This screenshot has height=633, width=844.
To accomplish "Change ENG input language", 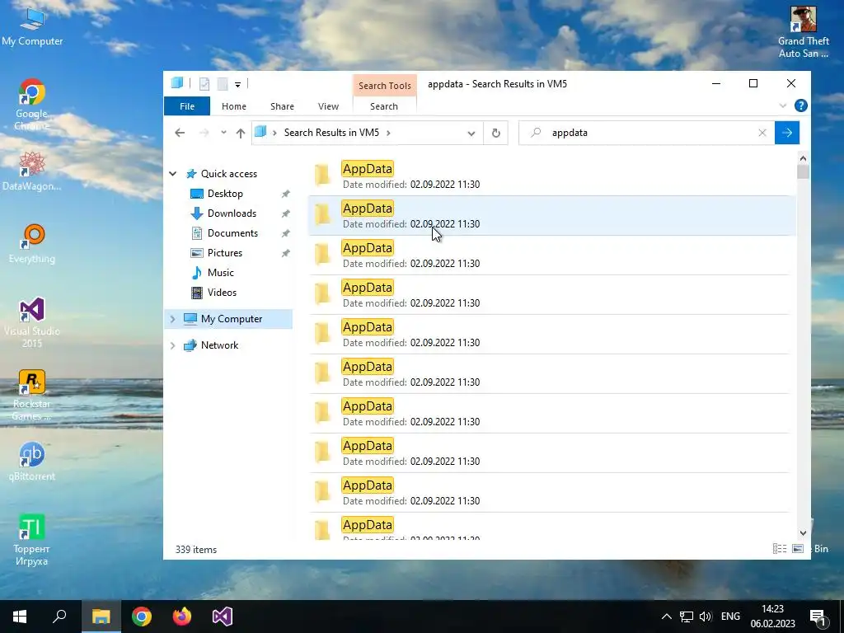I will tap(730, 617).
